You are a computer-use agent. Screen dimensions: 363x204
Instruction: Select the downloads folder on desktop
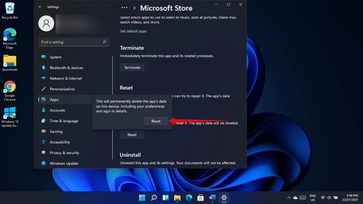[10, 63]
